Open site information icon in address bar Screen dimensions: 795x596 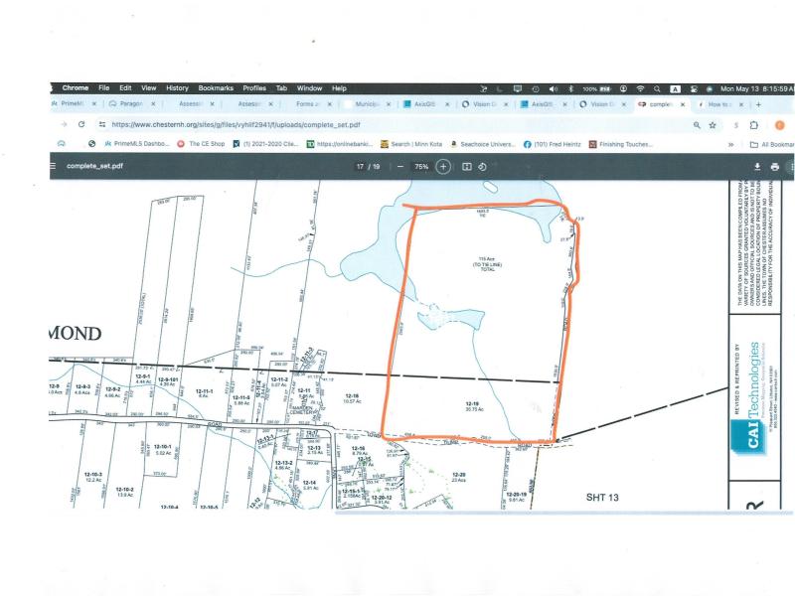(102, 124)
